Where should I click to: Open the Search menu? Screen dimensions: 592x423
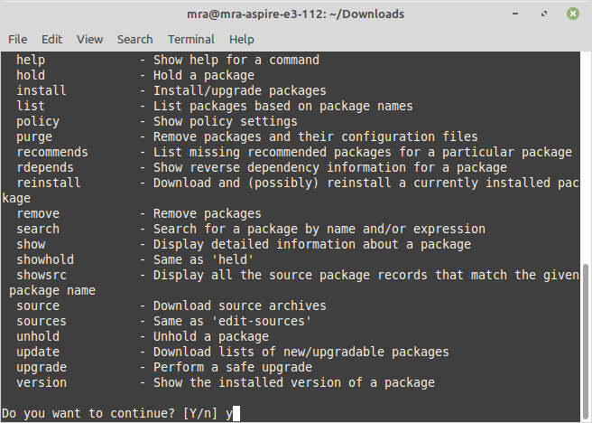tap(134, 39)
